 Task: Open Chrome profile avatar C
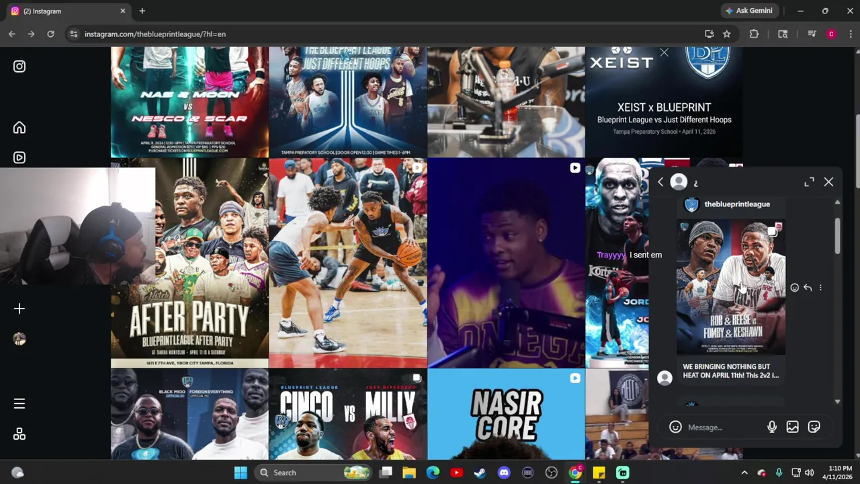pyautogui.click(x=831, y=34)
